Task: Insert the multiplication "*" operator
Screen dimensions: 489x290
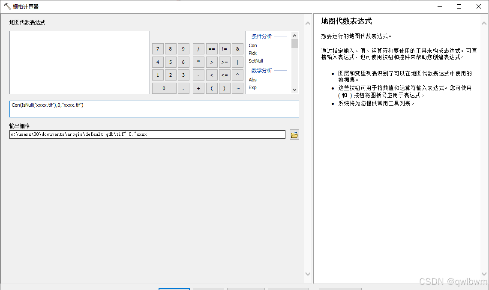Action: point(198,62)
